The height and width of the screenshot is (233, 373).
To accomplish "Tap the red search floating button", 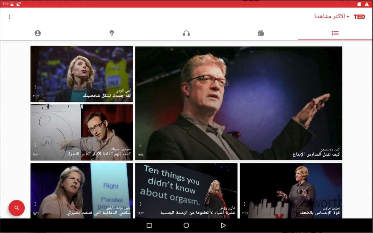I will pos(17,208).
